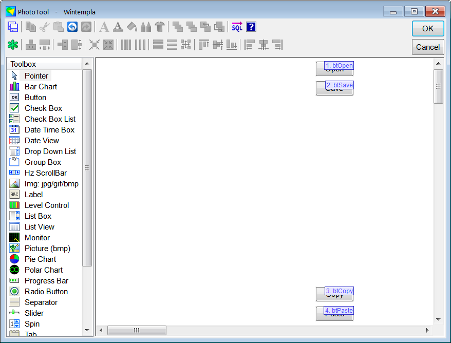Select List View in Toolbox
The height and width of the screenshot is (343, 451).
(x=40, y=227)
